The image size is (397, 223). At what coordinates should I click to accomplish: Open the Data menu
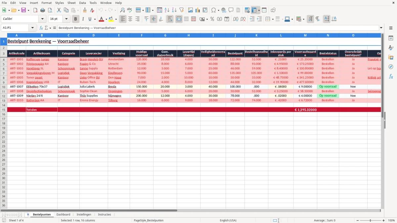click(x=82, y=3)
